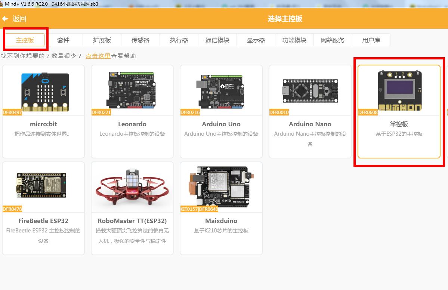This screenshot has width=448, height=290.
Task: Choose the Maixduino board image
Action: [x=221, y=186]
